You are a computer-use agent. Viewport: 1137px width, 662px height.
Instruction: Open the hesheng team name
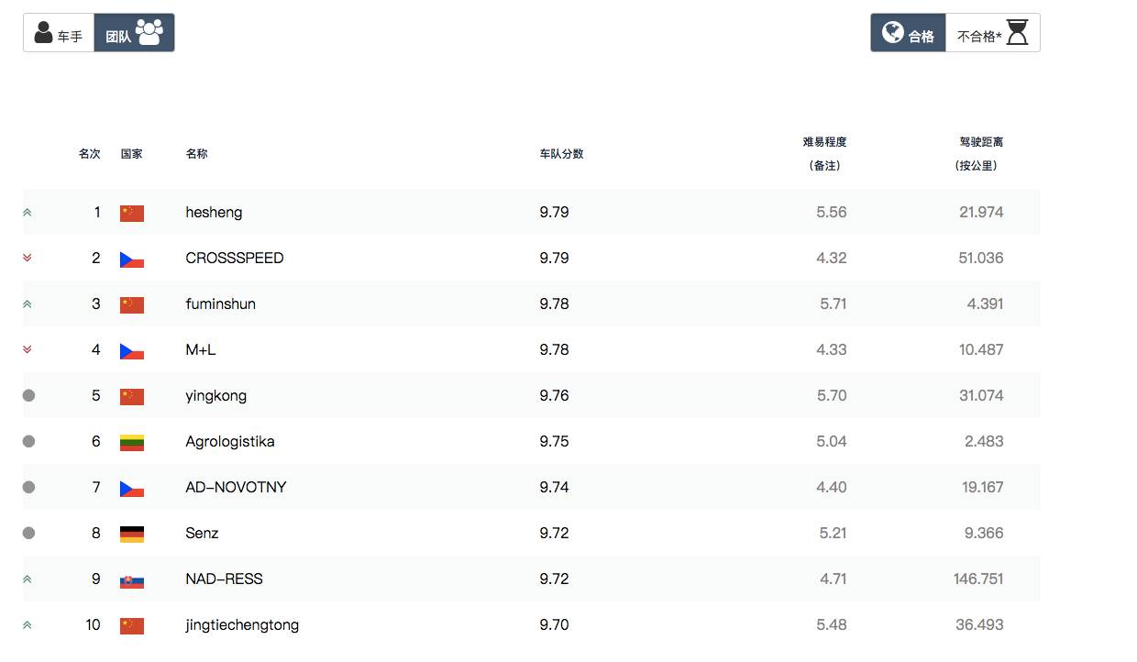coord(214,212)
